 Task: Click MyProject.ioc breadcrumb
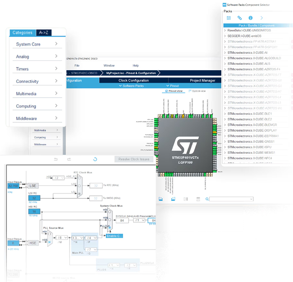131,73
